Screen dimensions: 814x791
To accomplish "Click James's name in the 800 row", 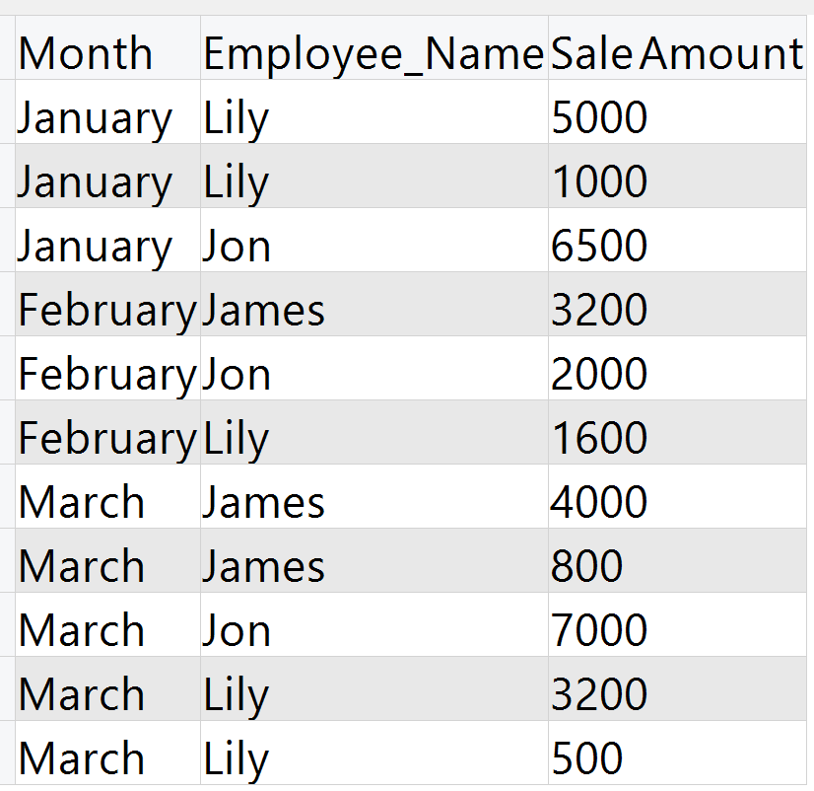I will coord(263,567).
